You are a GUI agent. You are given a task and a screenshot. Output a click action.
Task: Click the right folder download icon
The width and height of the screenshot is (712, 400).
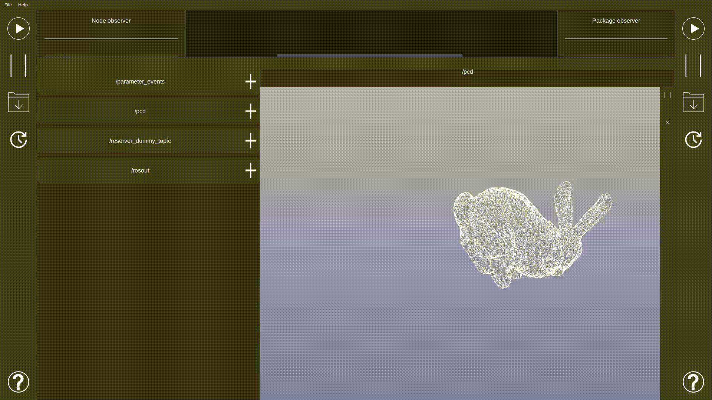coord(693,102)
